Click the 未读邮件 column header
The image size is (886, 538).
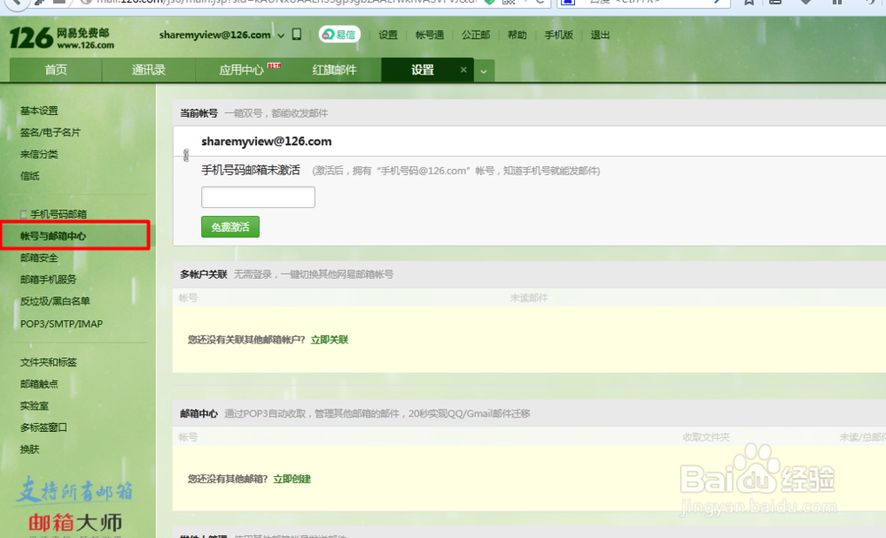point(529,297)
